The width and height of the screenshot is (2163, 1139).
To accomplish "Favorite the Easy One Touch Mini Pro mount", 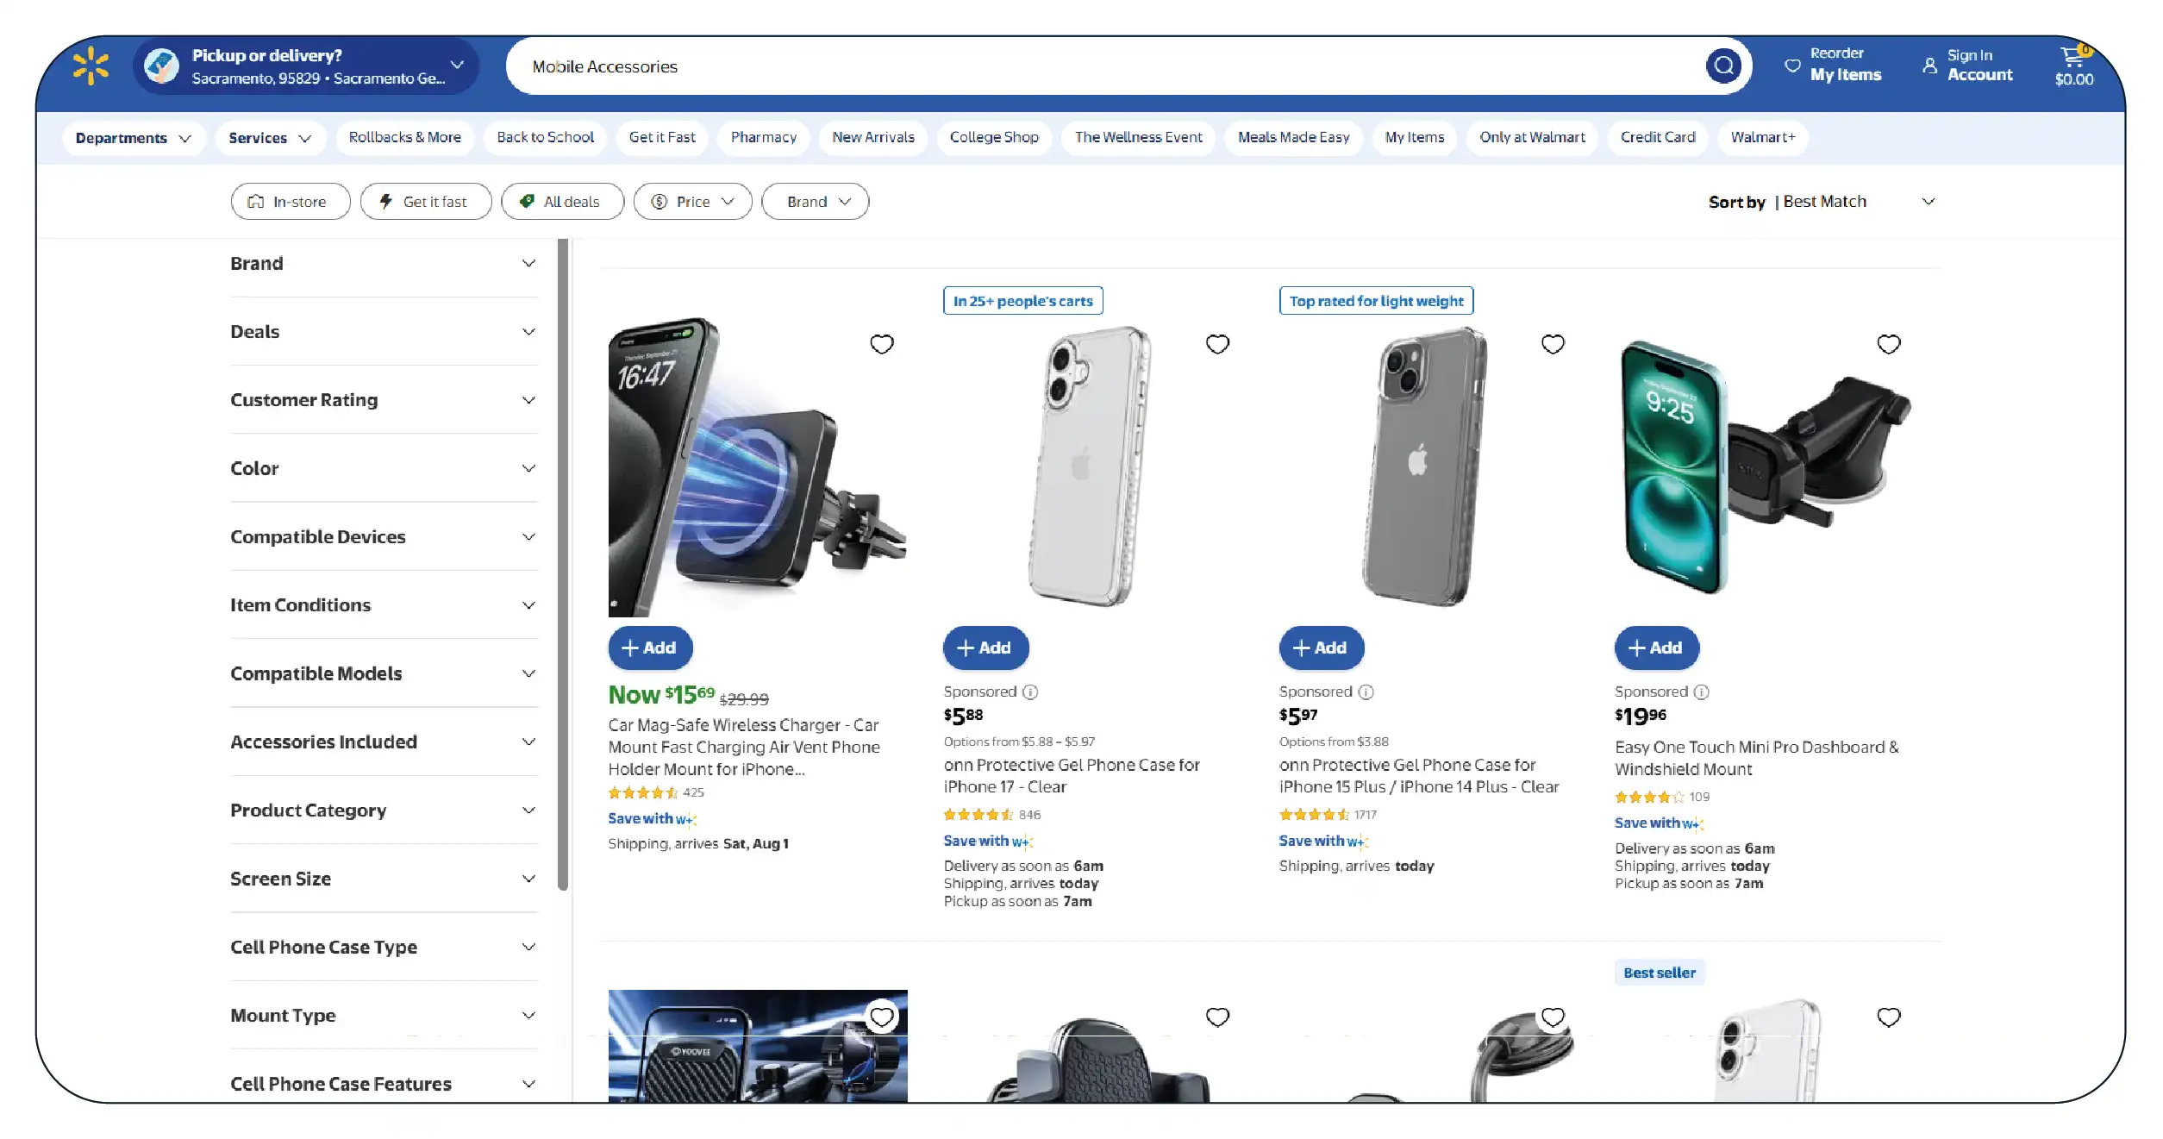I will 1889,344.
